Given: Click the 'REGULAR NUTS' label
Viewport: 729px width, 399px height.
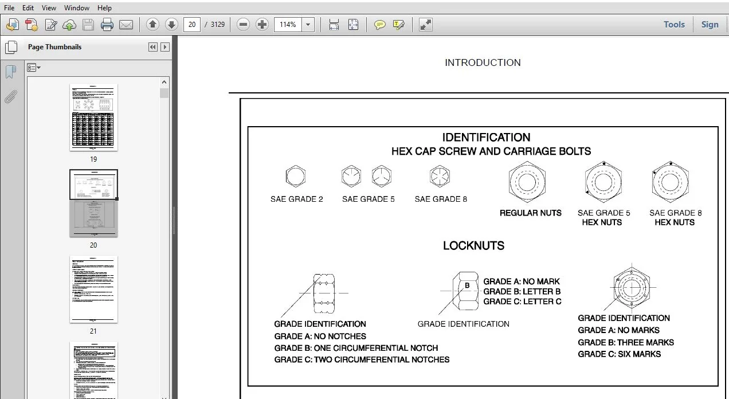Looking at the screenshot, I should click(531, 213).
